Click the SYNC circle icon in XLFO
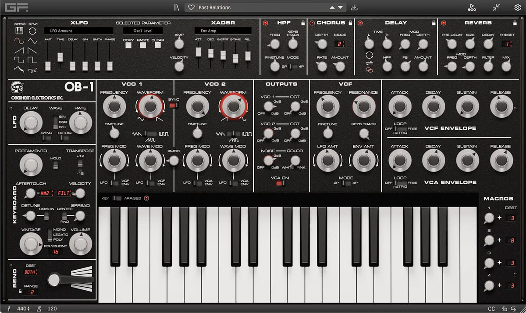The image size is (526, 313). (x=32, y=31)
